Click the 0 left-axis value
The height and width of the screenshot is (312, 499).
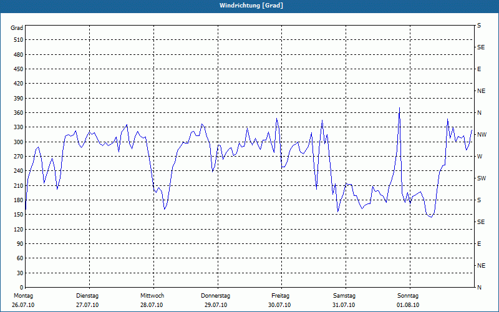click(22, 288)
